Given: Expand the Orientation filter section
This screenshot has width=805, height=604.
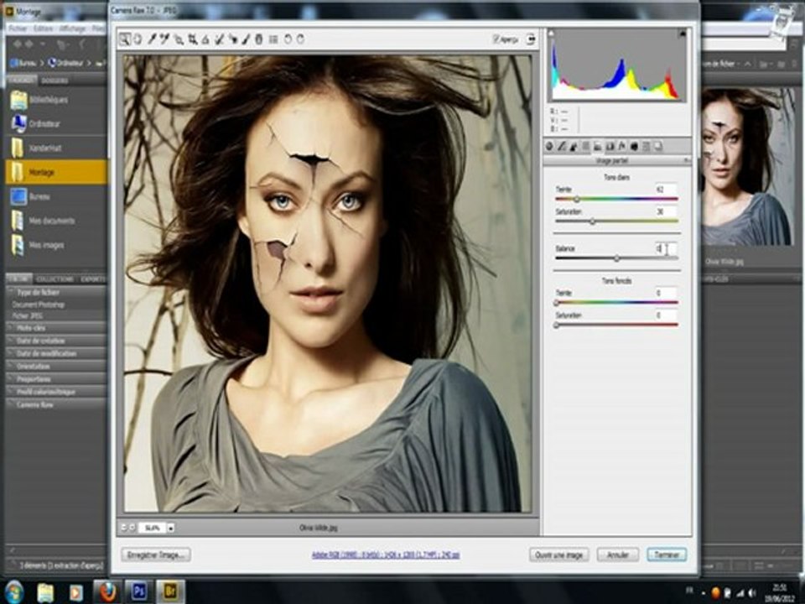Looking at the screenshot, I should [x=11, y=367].
